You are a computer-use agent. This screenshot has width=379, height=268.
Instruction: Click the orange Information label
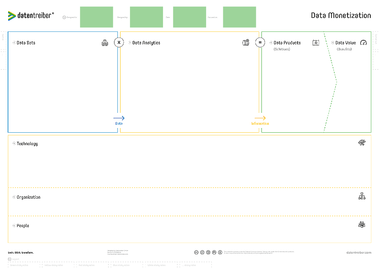[x=260, y=124]
